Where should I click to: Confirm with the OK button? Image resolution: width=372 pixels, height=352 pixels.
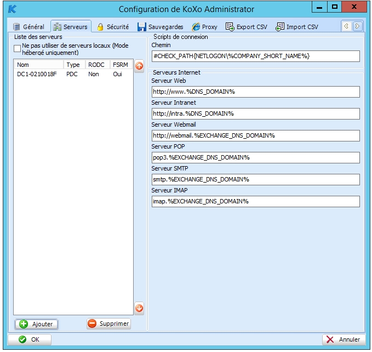[x=30, y=339]
